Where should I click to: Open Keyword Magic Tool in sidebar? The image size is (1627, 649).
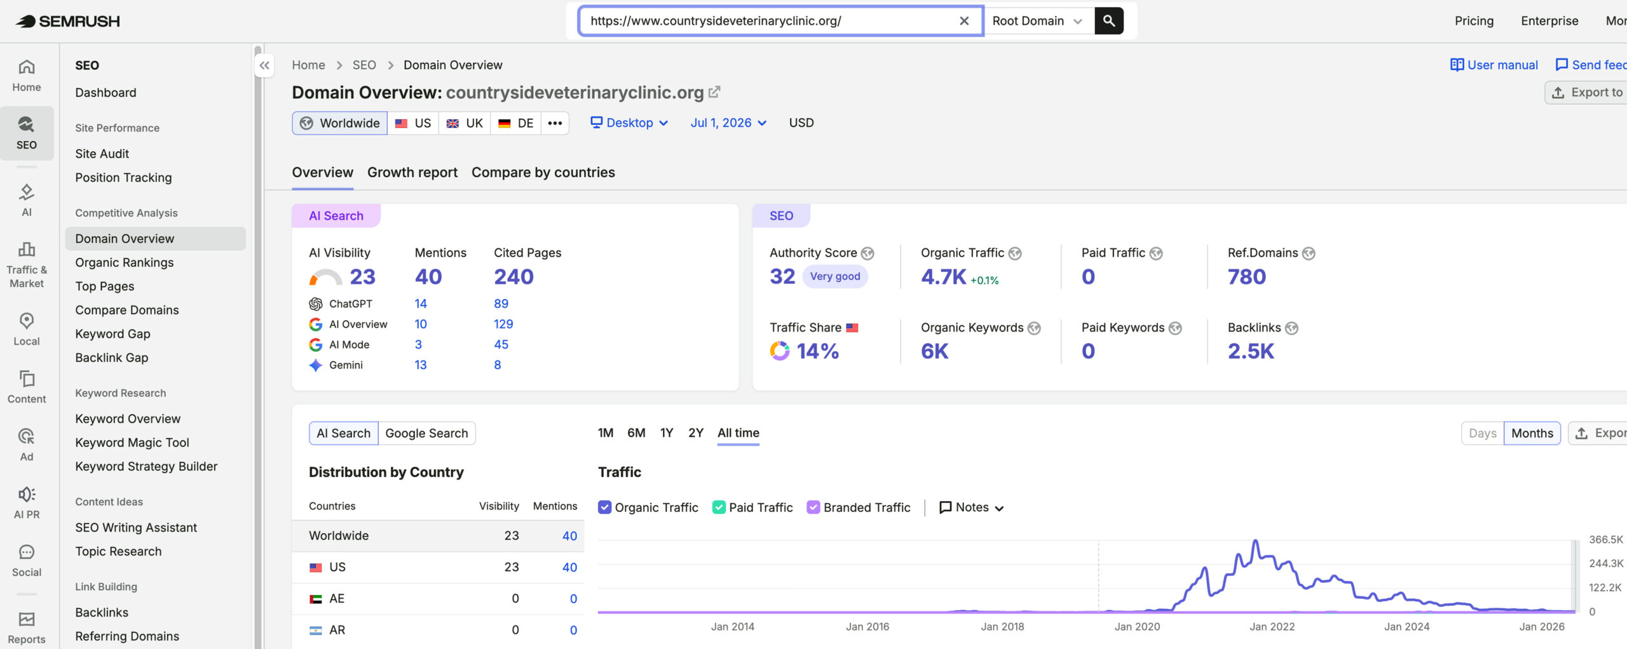pos(132,443)
